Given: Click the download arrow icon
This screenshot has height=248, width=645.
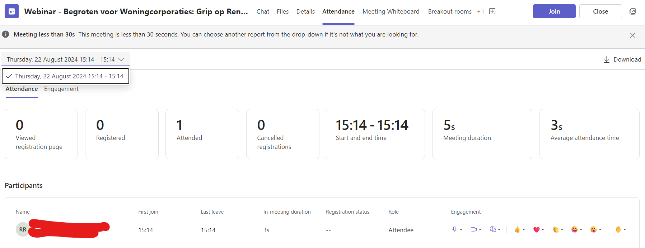Looking at the screenshot, I should point(607,59).
